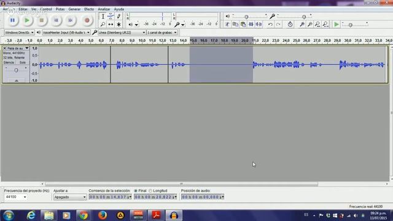Select the Multi-tool asterisk icon
393x221 pixels.
click(x=119, y=25)
